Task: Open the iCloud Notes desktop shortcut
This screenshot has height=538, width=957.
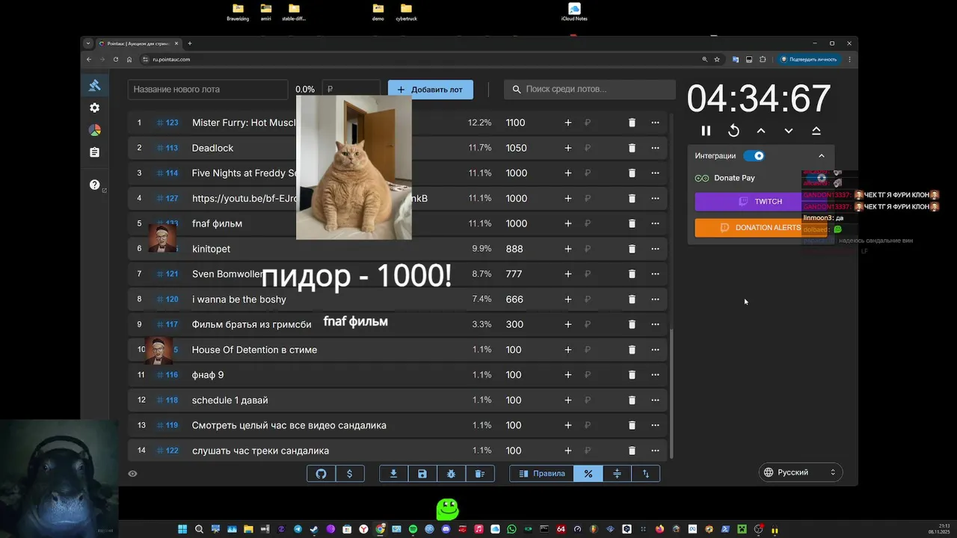Action: pos(574,12)
